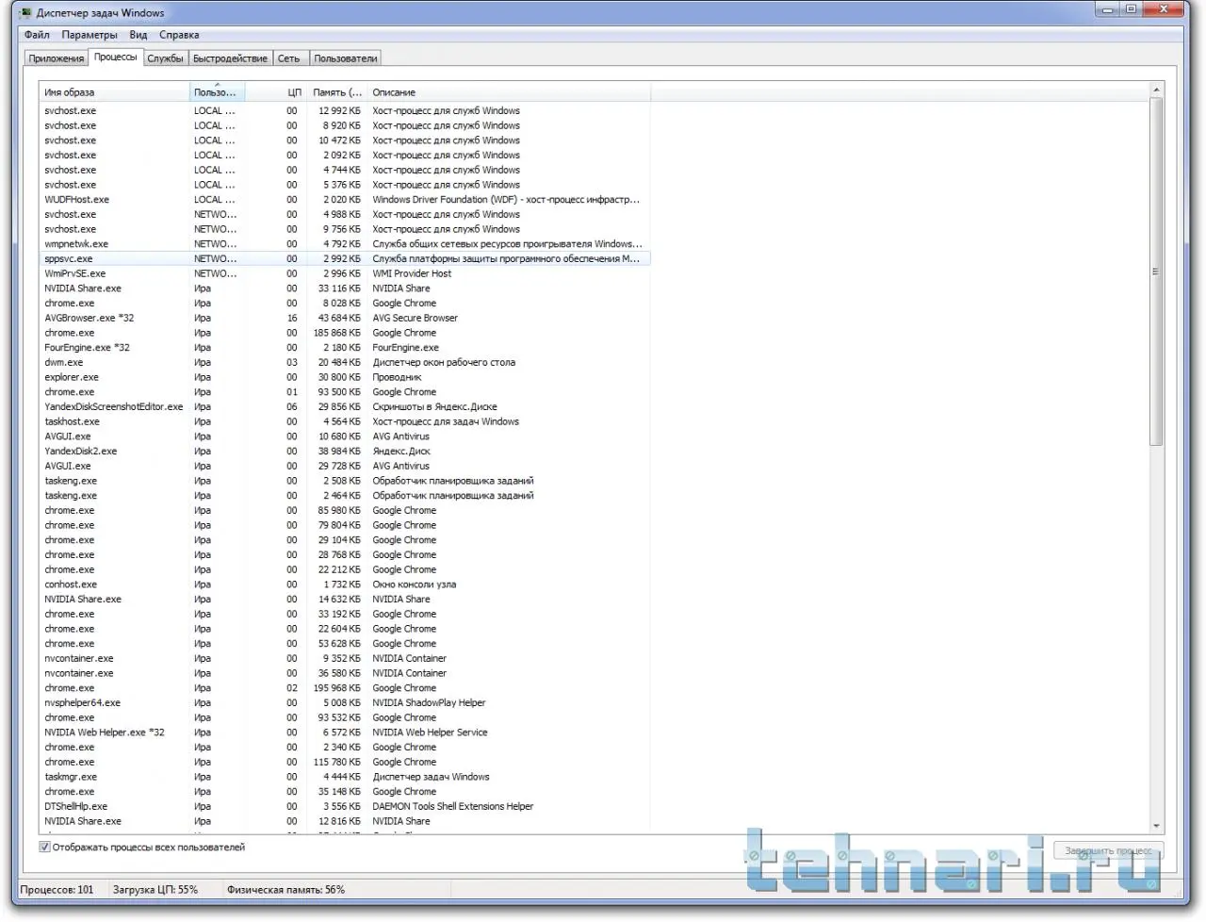Toggle 'Отображать процессы всех пользователей' checkbox

(x=44, y=848)
